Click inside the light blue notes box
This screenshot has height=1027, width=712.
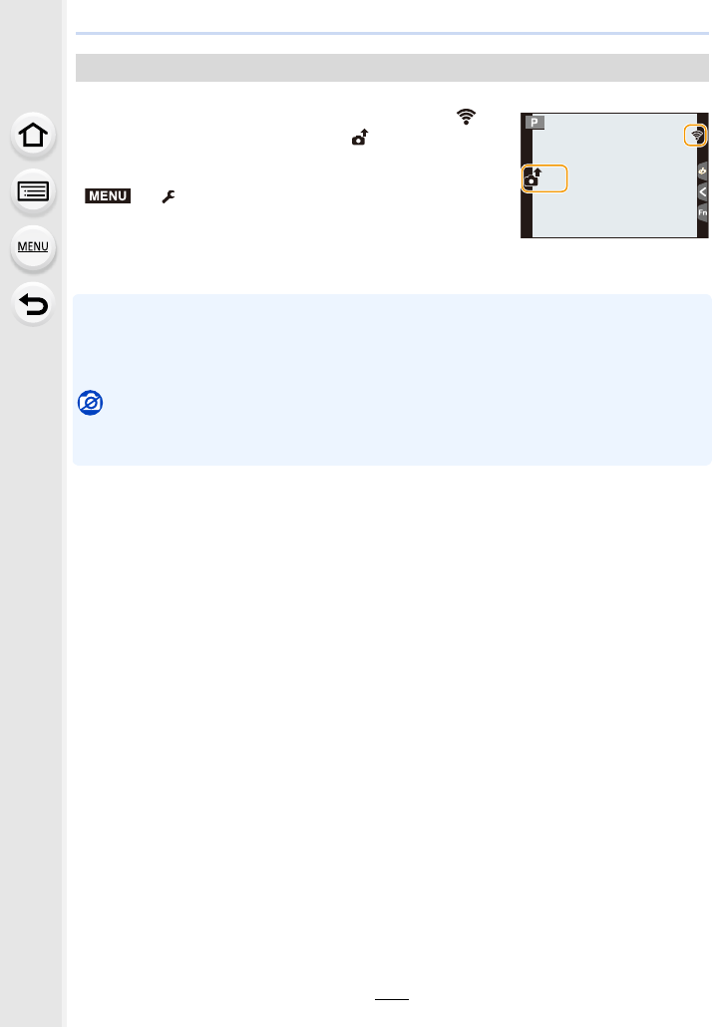click(392, 379)
